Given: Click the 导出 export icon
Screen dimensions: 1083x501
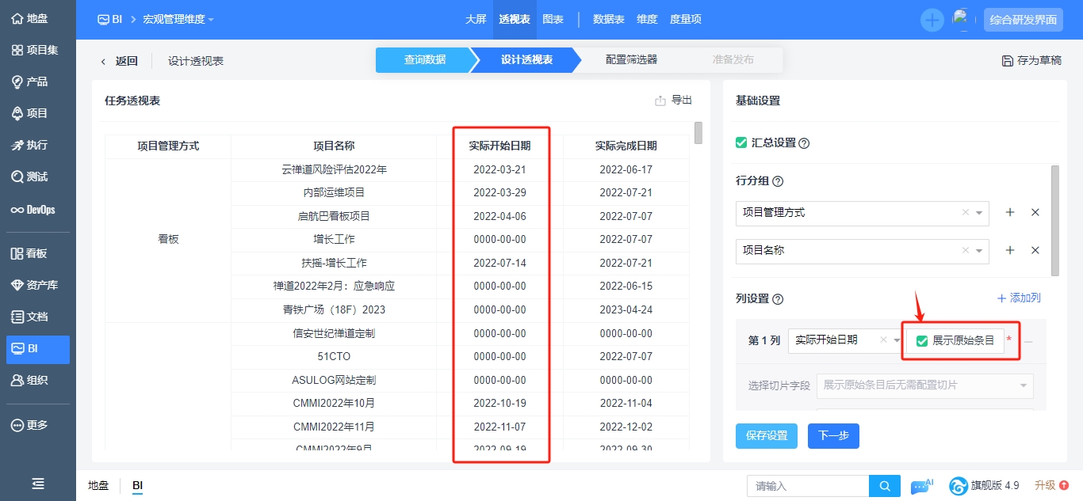Looking at the screenshot, I should tap(660, 101).
